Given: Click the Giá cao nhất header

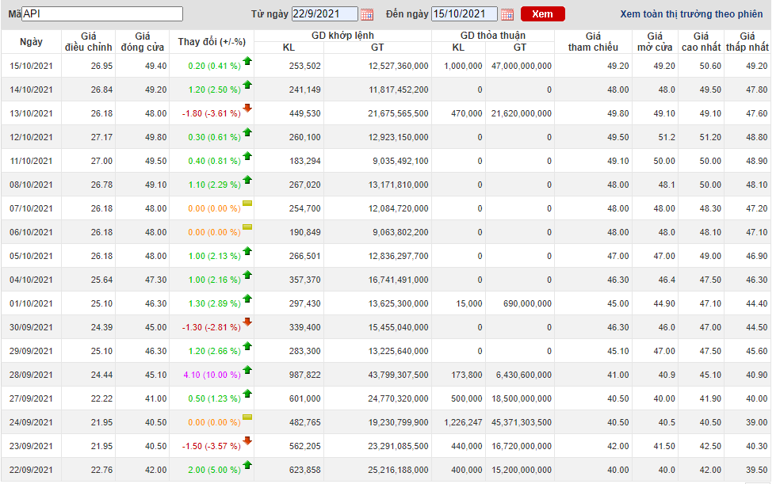Looking at the screenshot, I should 701,42.
